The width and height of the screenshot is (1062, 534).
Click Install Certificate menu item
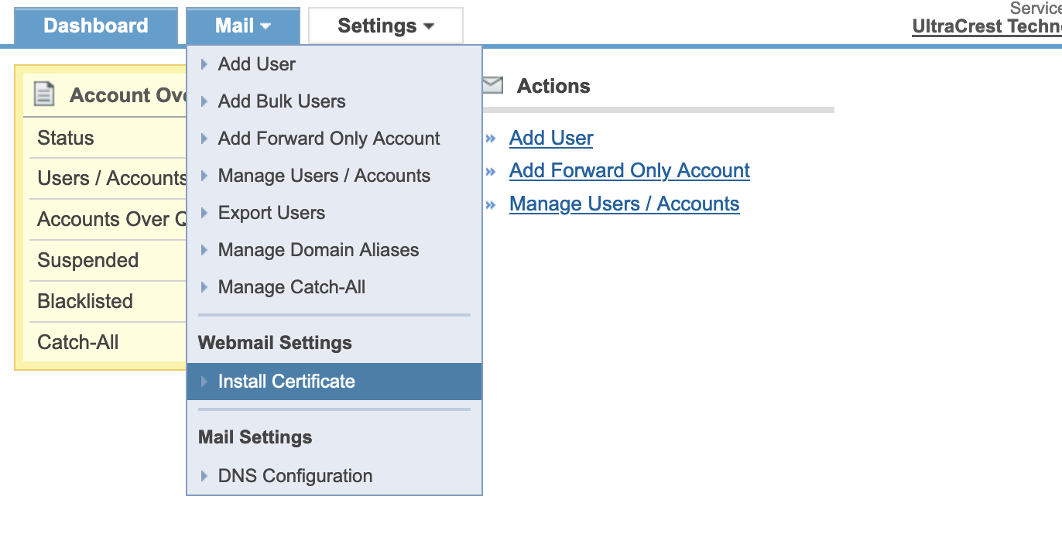334,382
